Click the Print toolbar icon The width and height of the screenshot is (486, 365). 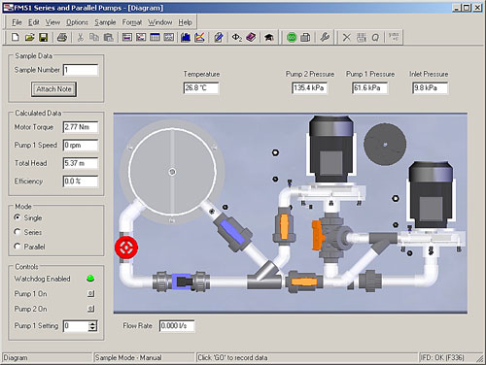tap(61, 37)
